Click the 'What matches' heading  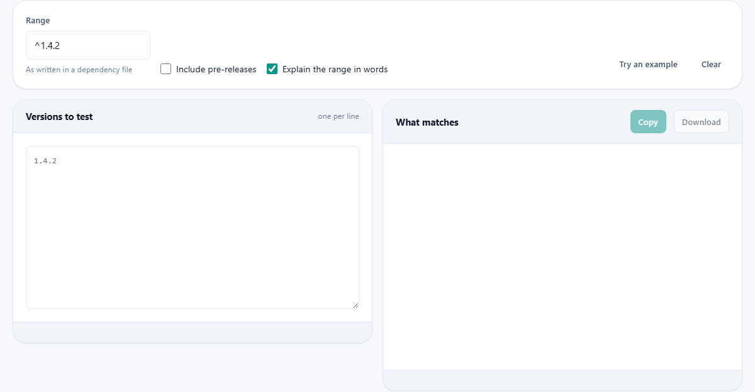(x=427, y=122)
